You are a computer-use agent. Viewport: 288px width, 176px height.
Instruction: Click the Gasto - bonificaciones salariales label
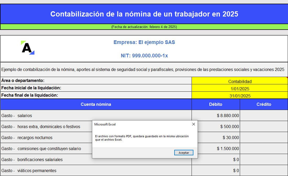(x=32, y=159)
